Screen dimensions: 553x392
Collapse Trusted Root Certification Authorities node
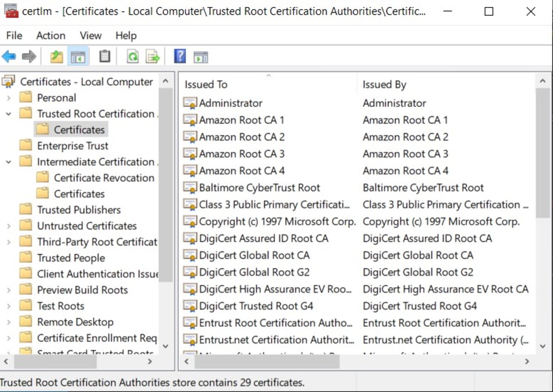(9, 114)
